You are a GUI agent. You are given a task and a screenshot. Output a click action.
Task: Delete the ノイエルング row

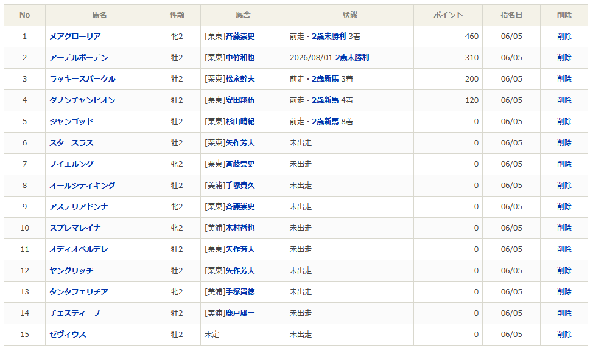pos(564,164)
